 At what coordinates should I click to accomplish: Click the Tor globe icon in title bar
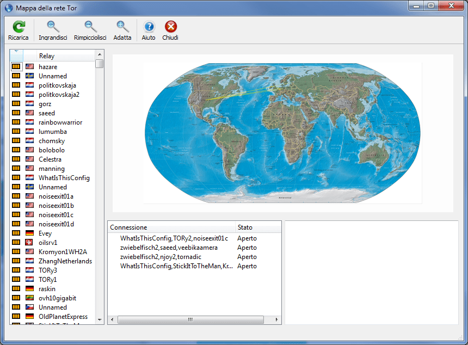point(9,8)
